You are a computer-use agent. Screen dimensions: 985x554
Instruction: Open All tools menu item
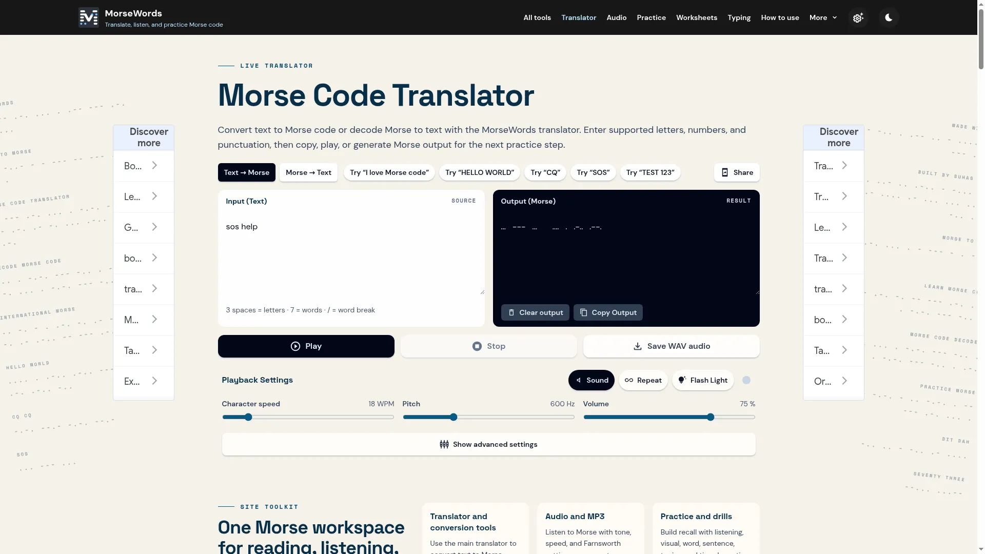(x=537, y=17)
